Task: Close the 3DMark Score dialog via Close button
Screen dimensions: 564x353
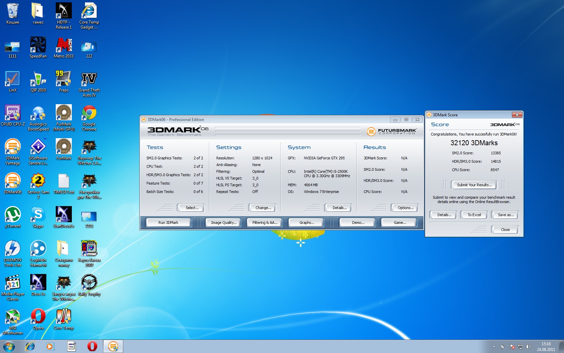Action: pyautogui.click(x=505, y=230)
